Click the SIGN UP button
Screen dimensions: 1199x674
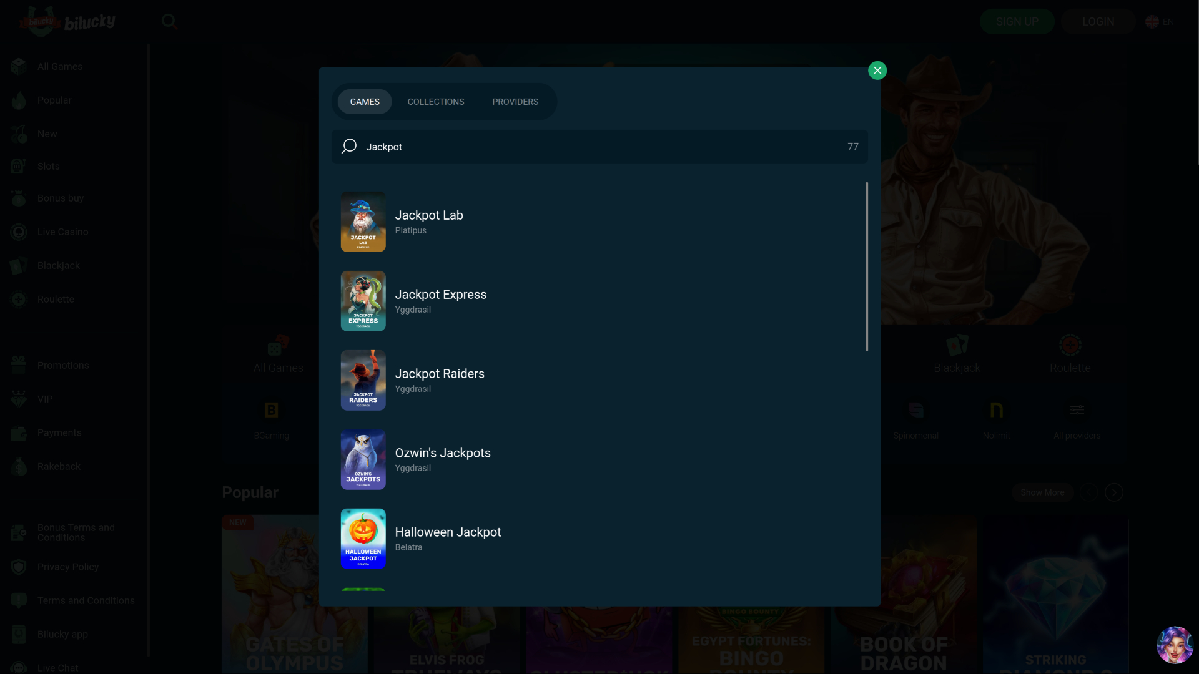click(1017, 21)
